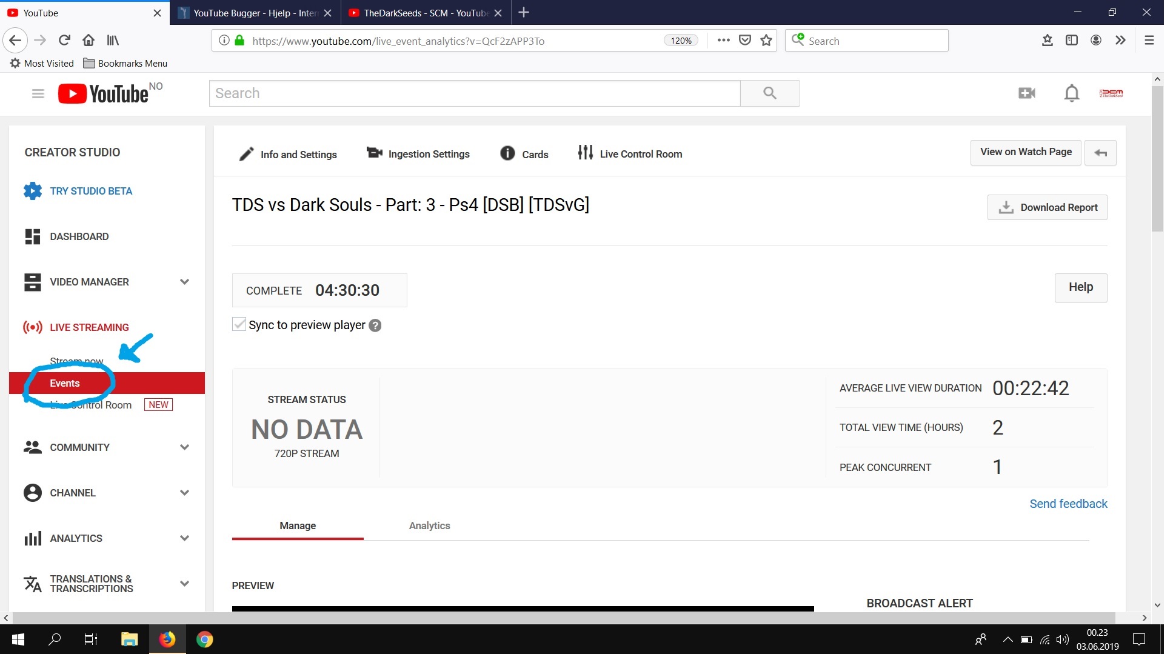This screenshot has height=654, width=1173.
Task: Open the YouTube hamburger guide menu
Action: click(38, 93)
